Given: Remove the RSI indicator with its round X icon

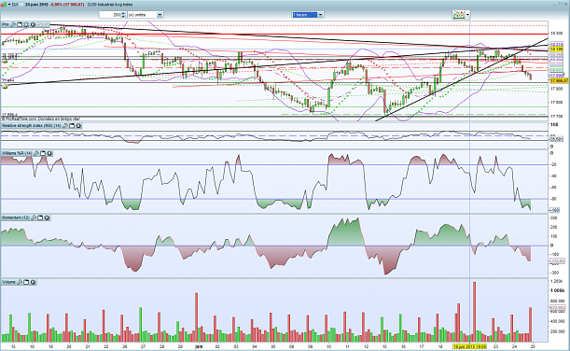Looking at the screenshot, I should (x=78, y=125).
